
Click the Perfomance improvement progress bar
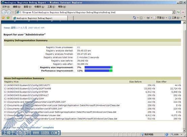99,71
